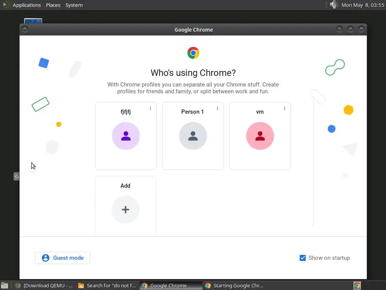
Task: Click the Show on startup label text
Action: point(329,258)
